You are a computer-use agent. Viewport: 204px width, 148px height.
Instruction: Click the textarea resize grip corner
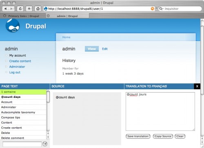[x=194, y=130]
